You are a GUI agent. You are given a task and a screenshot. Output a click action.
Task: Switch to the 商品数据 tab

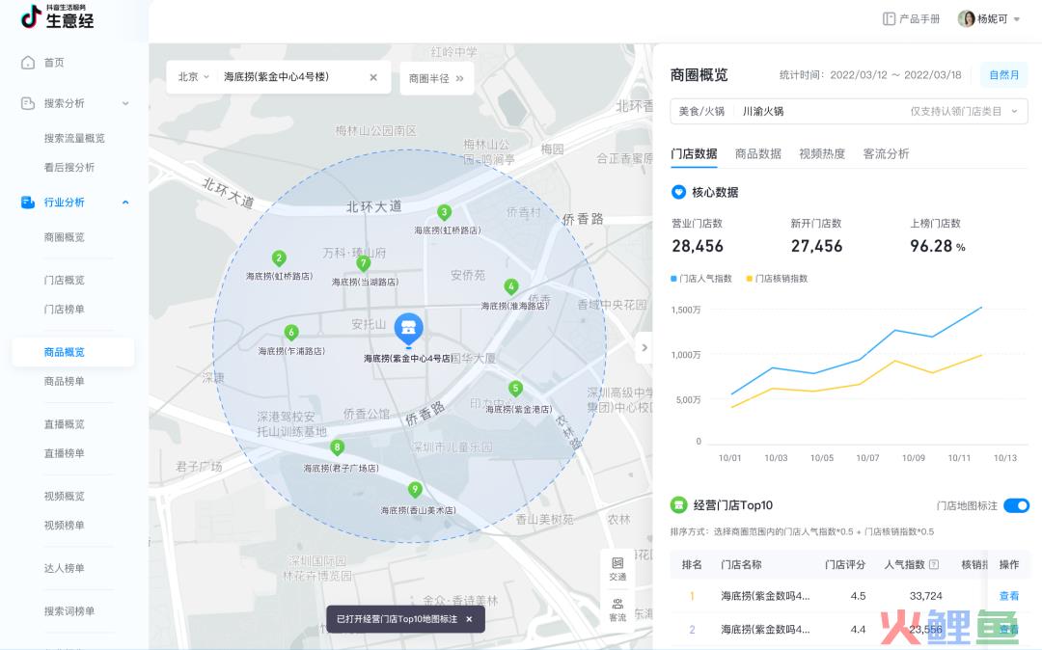758,154
